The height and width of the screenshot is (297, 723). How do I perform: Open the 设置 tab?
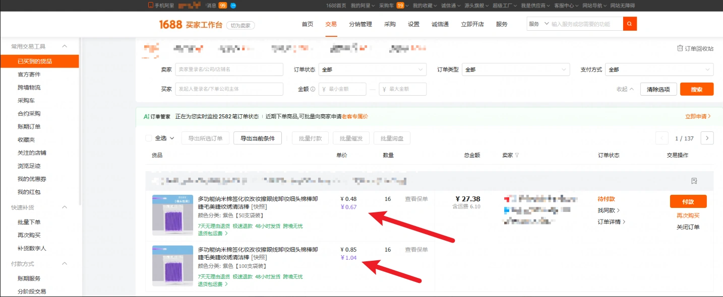[x=414, y=24]
